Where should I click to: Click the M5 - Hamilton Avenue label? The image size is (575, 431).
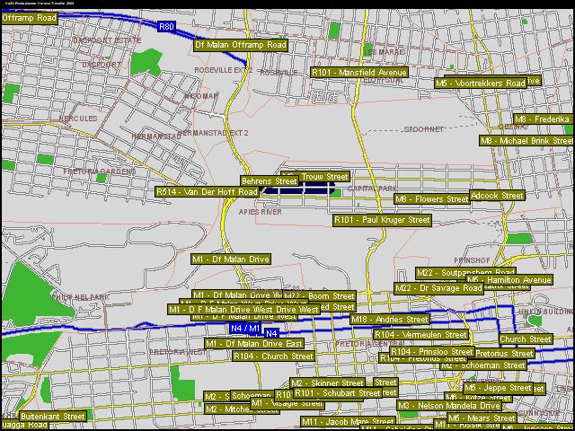point(509,280)
